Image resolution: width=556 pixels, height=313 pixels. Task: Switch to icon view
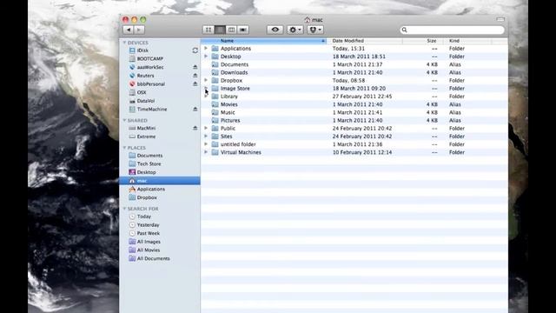click(x=208, y=30)
